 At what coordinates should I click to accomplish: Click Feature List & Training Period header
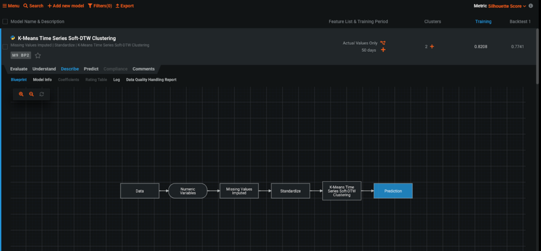click(x=359, y=22)
